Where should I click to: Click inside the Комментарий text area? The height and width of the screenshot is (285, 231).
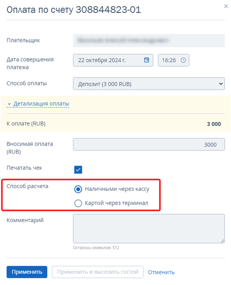[149, 229]
